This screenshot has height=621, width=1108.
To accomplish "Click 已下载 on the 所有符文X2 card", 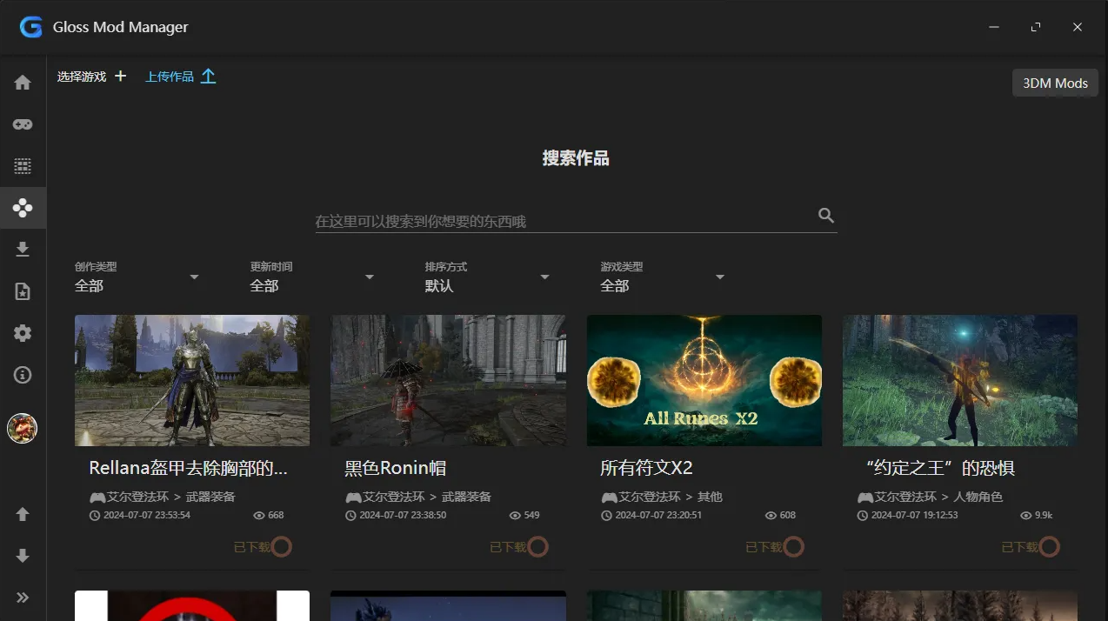I will point(772,546).
